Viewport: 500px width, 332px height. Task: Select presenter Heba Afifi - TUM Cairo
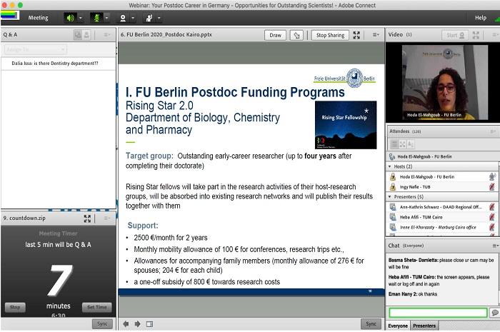pos(441,217)
